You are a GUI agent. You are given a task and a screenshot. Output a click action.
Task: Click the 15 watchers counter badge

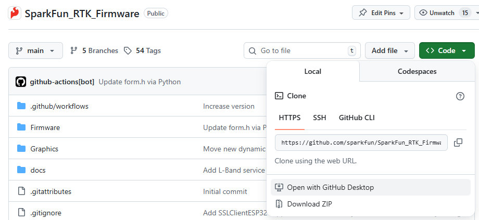[x=465, y=13]
